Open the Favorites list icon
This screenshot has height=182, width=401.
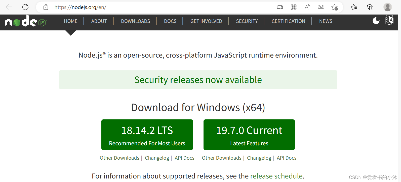tap(354, 7)
